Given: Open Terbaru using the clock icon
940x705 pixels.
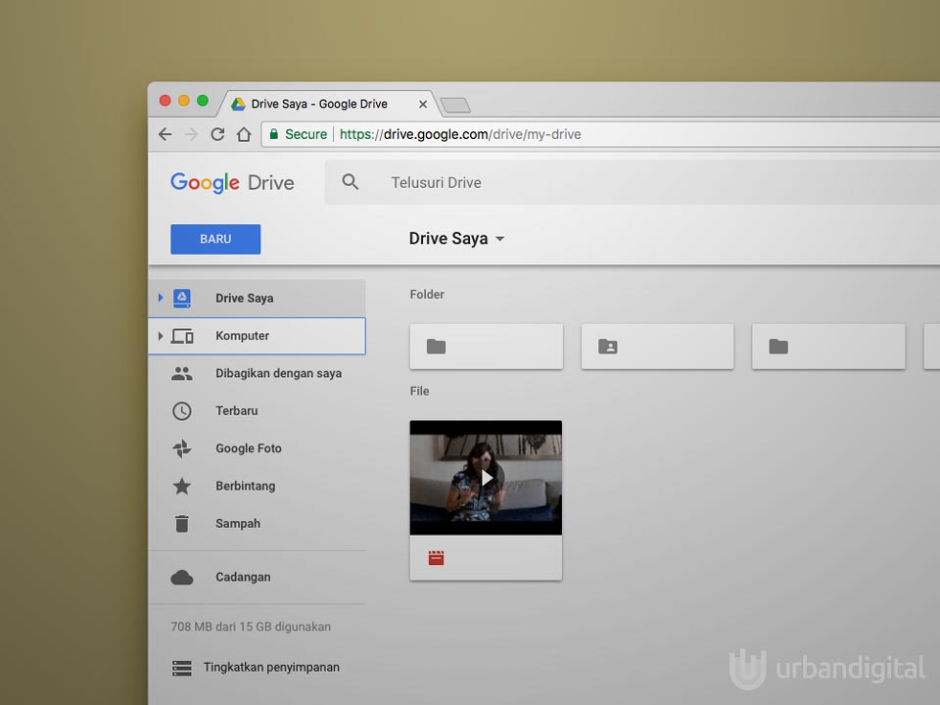Looking at the screenshot, I should (182, 411).
